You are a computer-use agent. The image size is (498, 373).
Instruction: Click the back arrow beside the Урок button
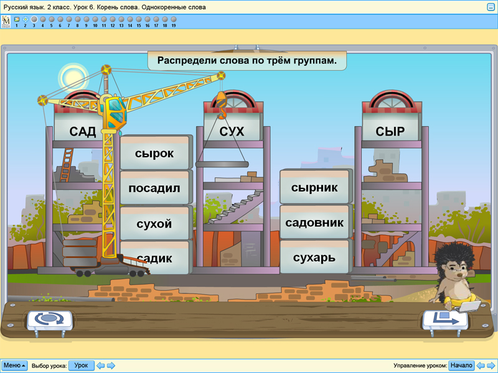tap(100, 365)
